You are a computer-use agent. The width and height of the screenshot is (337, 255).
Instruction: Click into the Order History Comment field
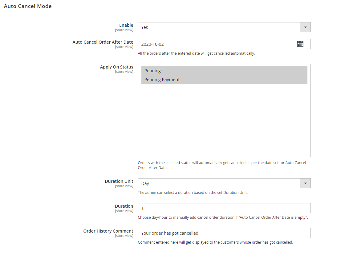224,233
